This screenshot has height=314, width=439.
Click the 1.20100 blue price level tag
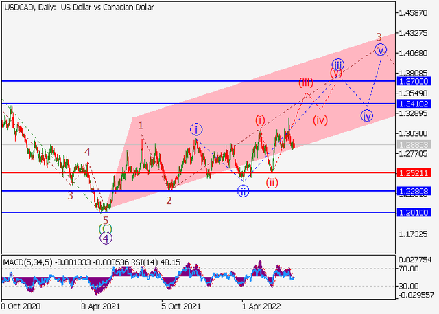414,212
